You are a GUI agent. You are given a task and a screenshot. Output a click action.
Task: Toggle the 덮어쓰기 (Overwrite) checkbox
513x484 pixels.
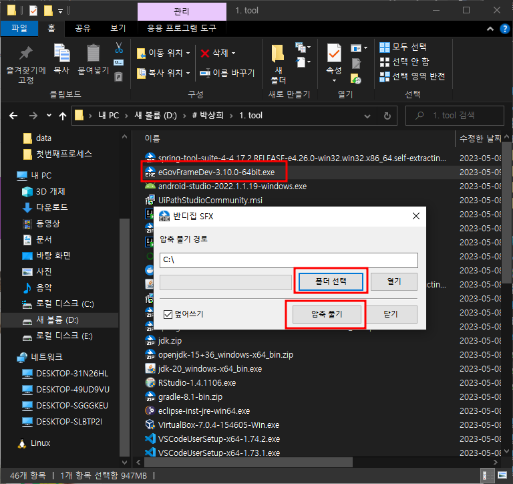168,314
